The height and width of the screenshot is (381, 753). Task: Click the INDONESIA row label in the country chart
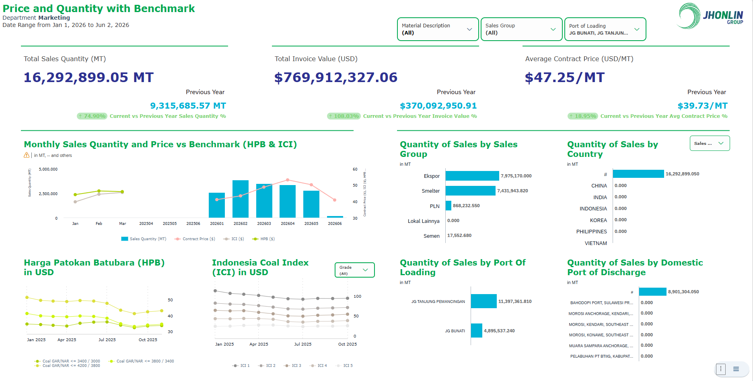pyautogui.click(x=593, y=209)
